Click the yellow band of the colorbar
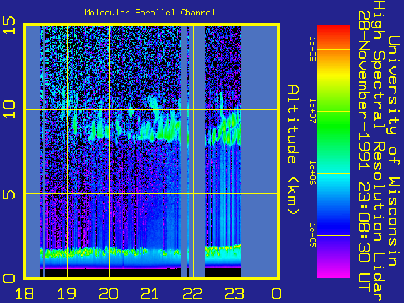The width and height of the screenshot is (404, 303). 333,74
